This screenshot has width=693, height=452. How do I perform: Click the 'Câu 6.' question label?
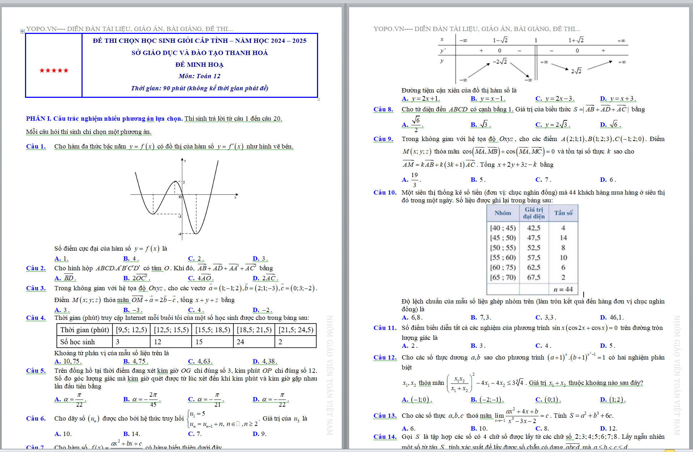(x=36, y=418)
